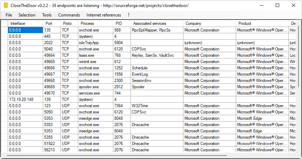
Task: Select the spoolsv.exe process cell
Action: 95,87
